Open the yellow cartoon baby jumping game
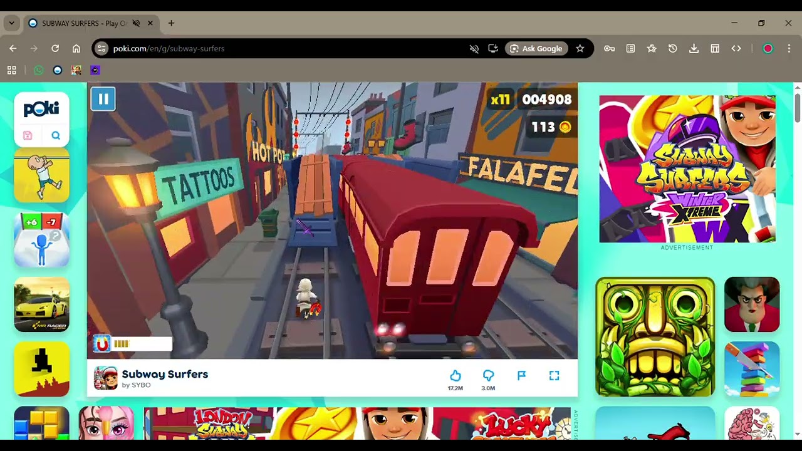The height and width of the screenshot is (451, 802). 42,175
